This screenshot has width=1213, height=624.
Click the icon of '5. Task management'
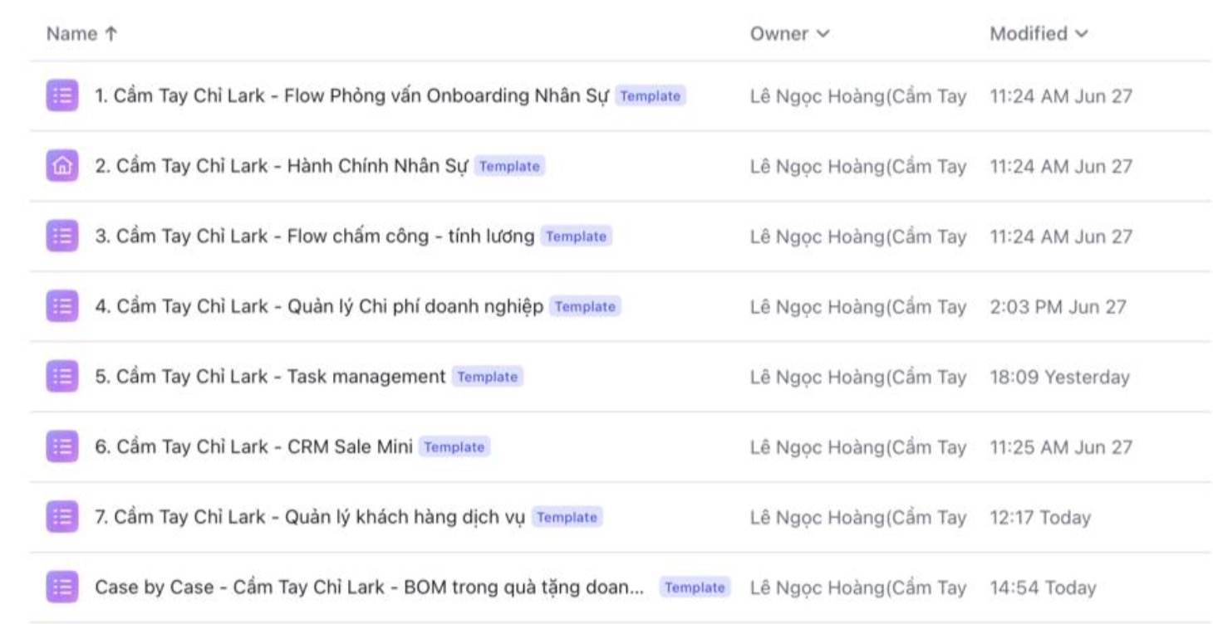click(x=62, y=377)
